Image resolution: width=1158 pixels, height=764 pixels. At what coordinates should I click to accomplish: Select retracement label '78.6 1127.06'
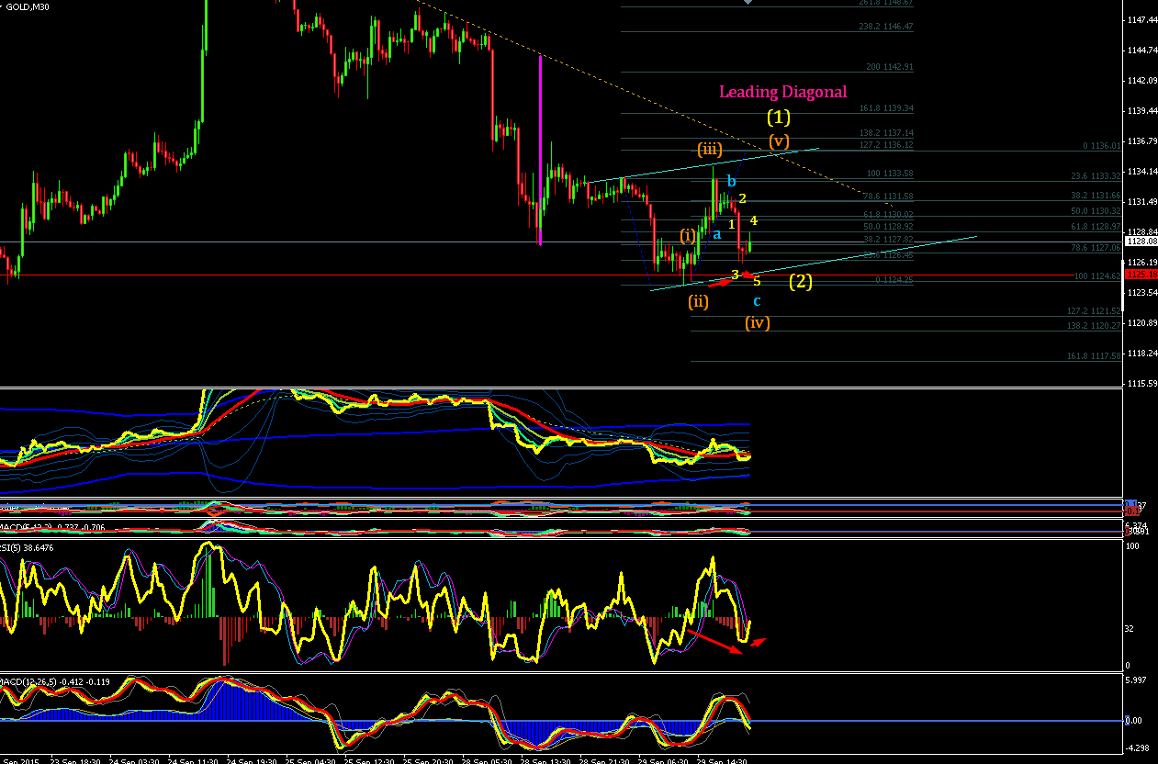1097,247
